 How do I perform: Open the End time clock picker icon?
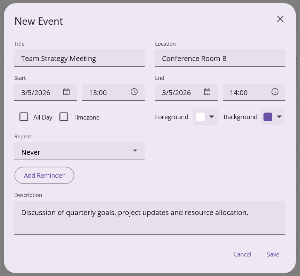click(275, 92)
